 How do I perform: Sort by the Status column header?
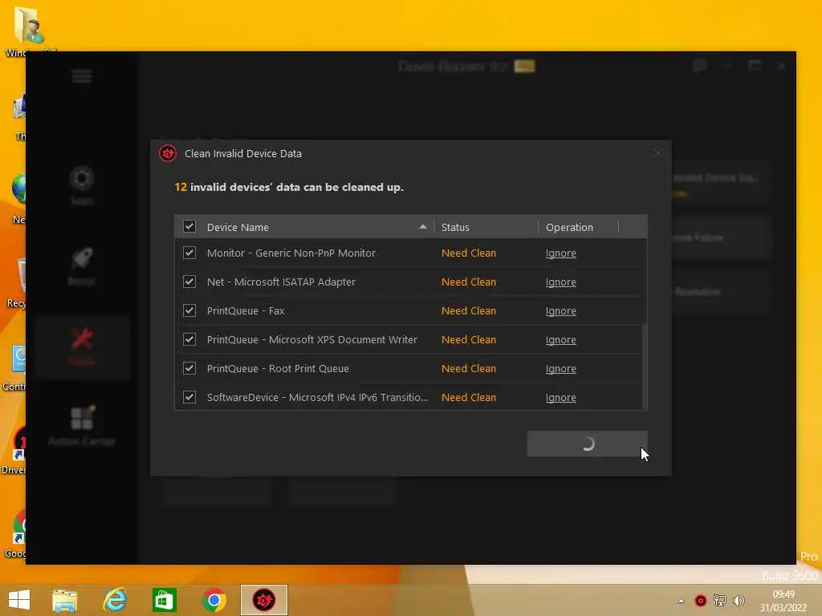point(455,227)
